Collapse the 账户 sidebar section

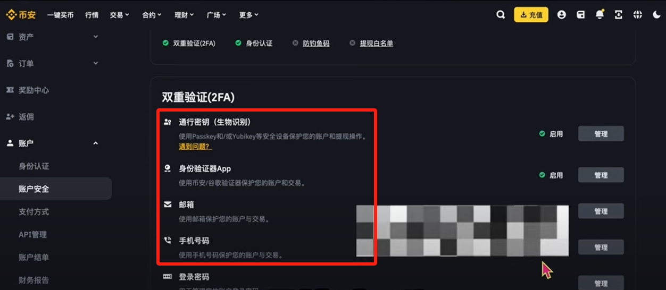tap(52, 143)
